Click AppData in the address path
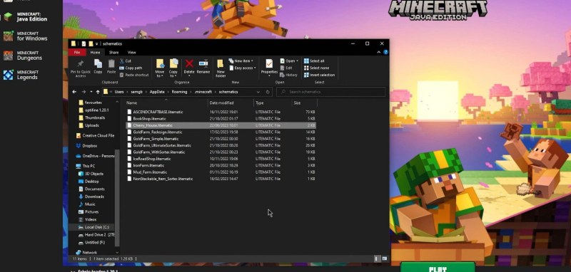The height and width of the screenshot is (272, 571). [x=157, y=92]
